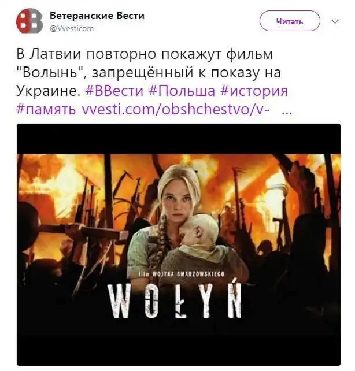Open the #память hashtag
355x371 pixels.
[x=46, y=109]
